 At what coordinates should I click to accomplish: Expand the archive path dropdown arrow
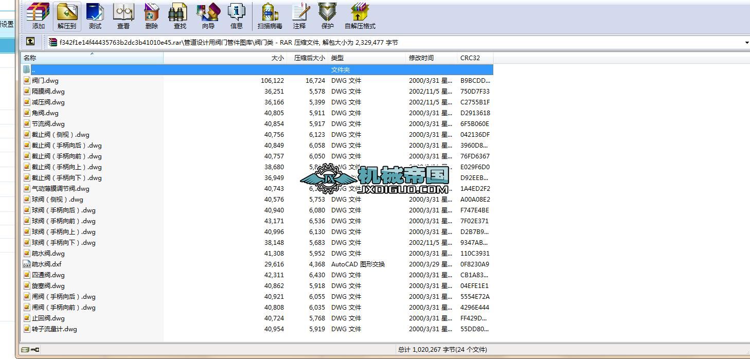(x=746, y=43)
